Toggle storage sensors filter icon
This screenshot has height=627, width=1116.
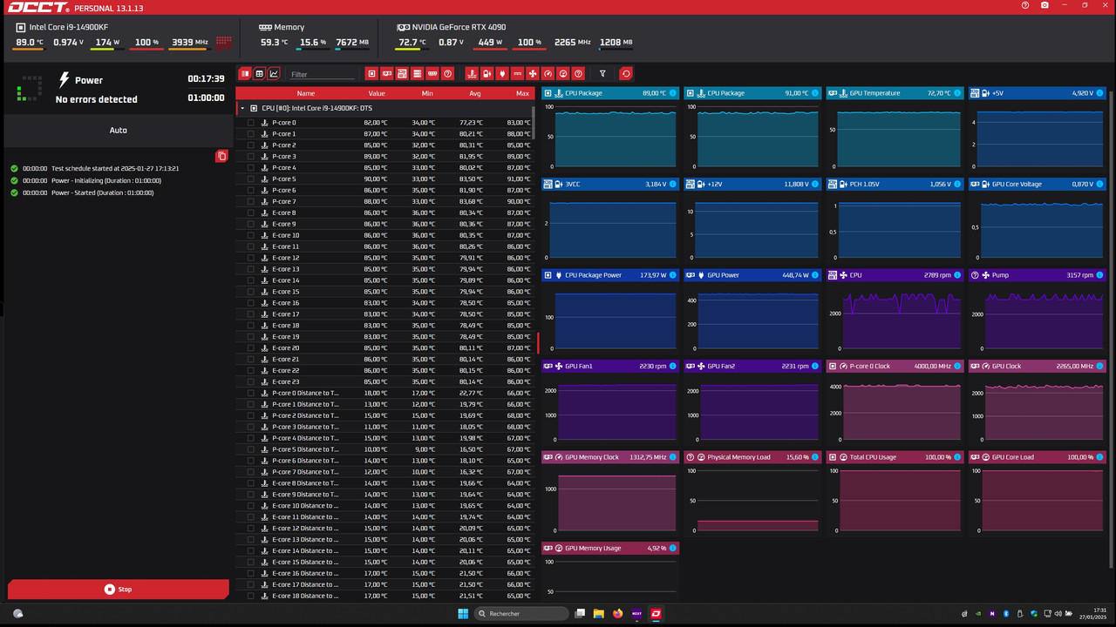click(x=418, y=74)
